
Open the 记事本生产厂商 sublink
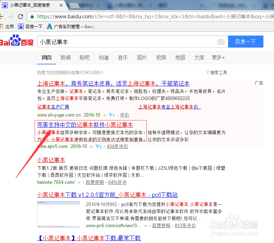(53, 107)
